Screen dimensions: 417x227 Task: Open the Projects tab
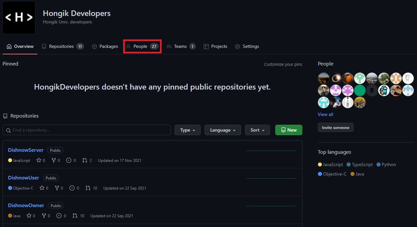(x=215, y=46)
